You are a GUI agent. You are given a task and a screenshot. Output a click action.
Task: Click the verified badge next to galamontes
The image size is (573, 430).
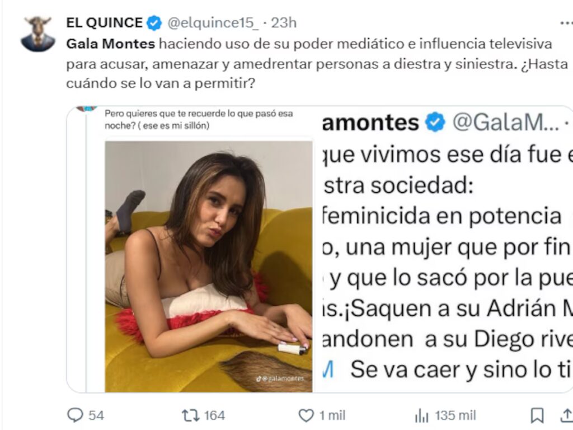pos(434,122)
